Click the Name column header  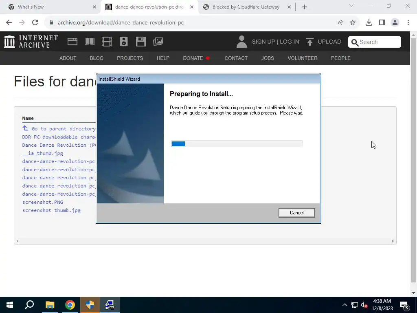pyautogui.click(x=28, y=118)
